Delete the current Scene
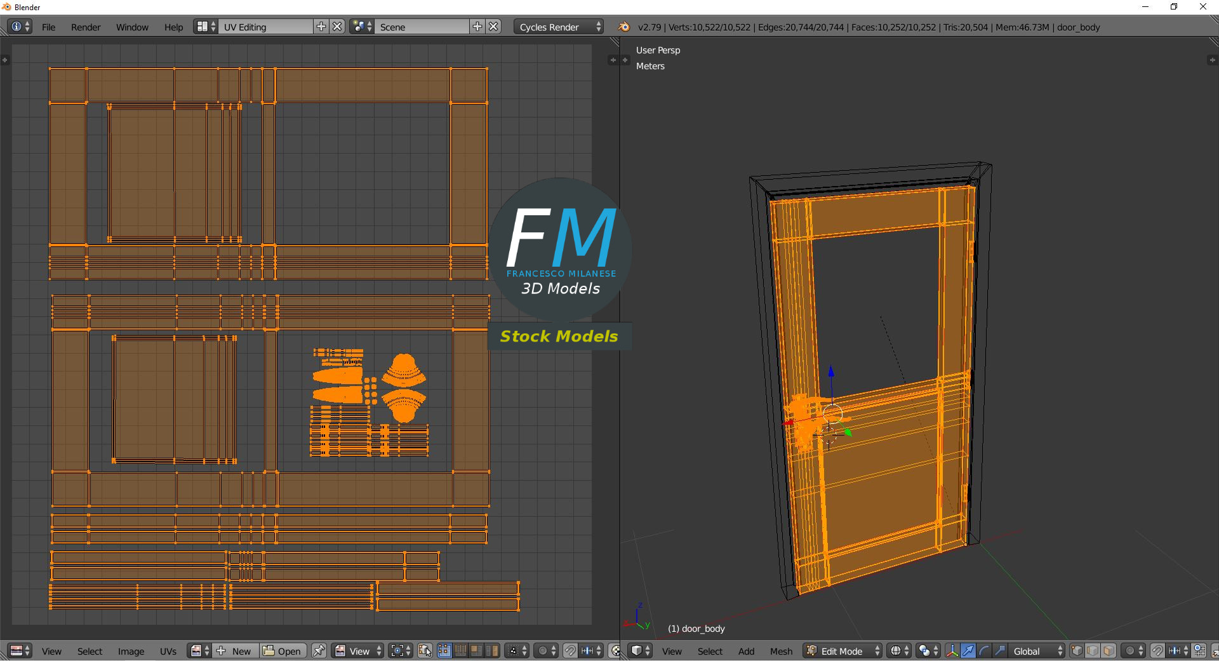 pyautogui.click(x=494, y=27)
